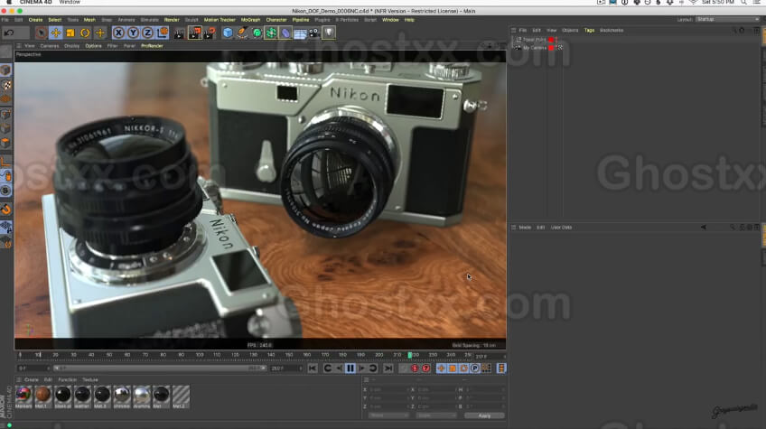Click the start frame input field

tap(33, 368)
